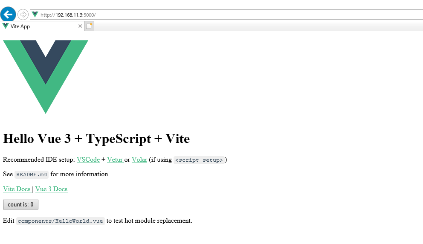423x244 pixels.
Task: Select the Vite App tab
Action: click(42, 26)
